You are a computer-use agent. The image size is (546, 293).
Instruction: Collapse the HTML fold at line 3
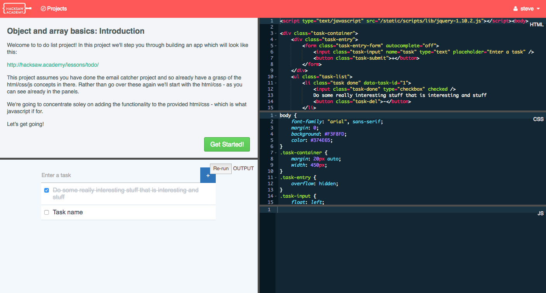click(x=276, y=33)
